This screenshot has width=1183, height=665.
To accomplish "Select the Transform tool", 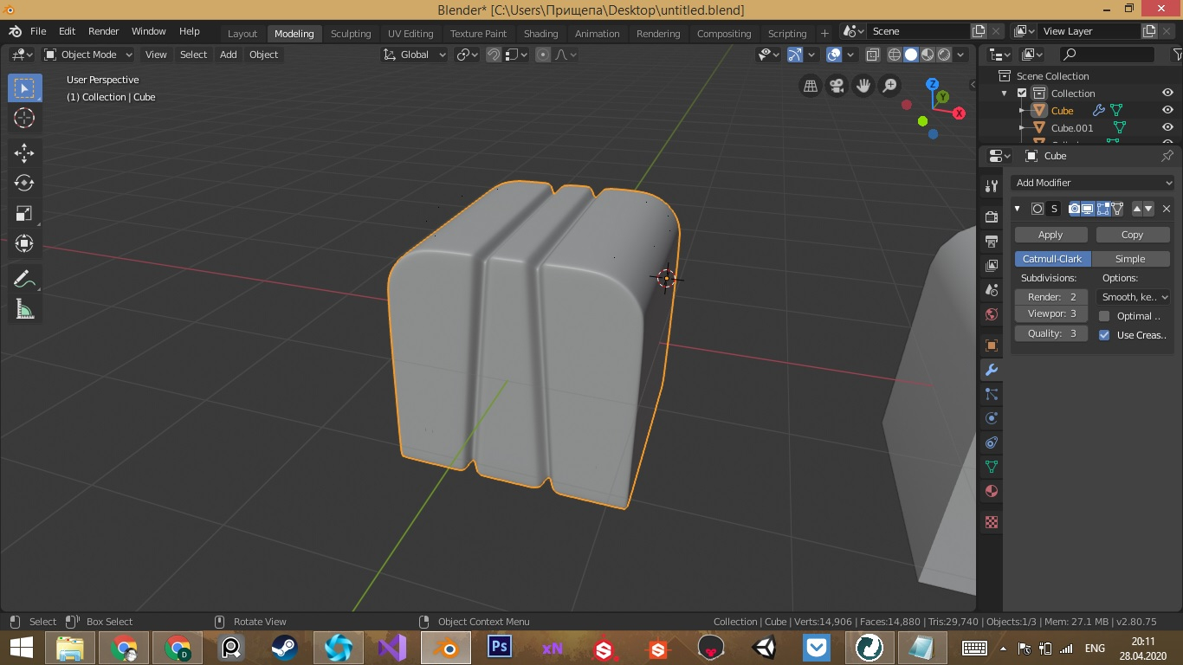I will (x=24, y=243).
